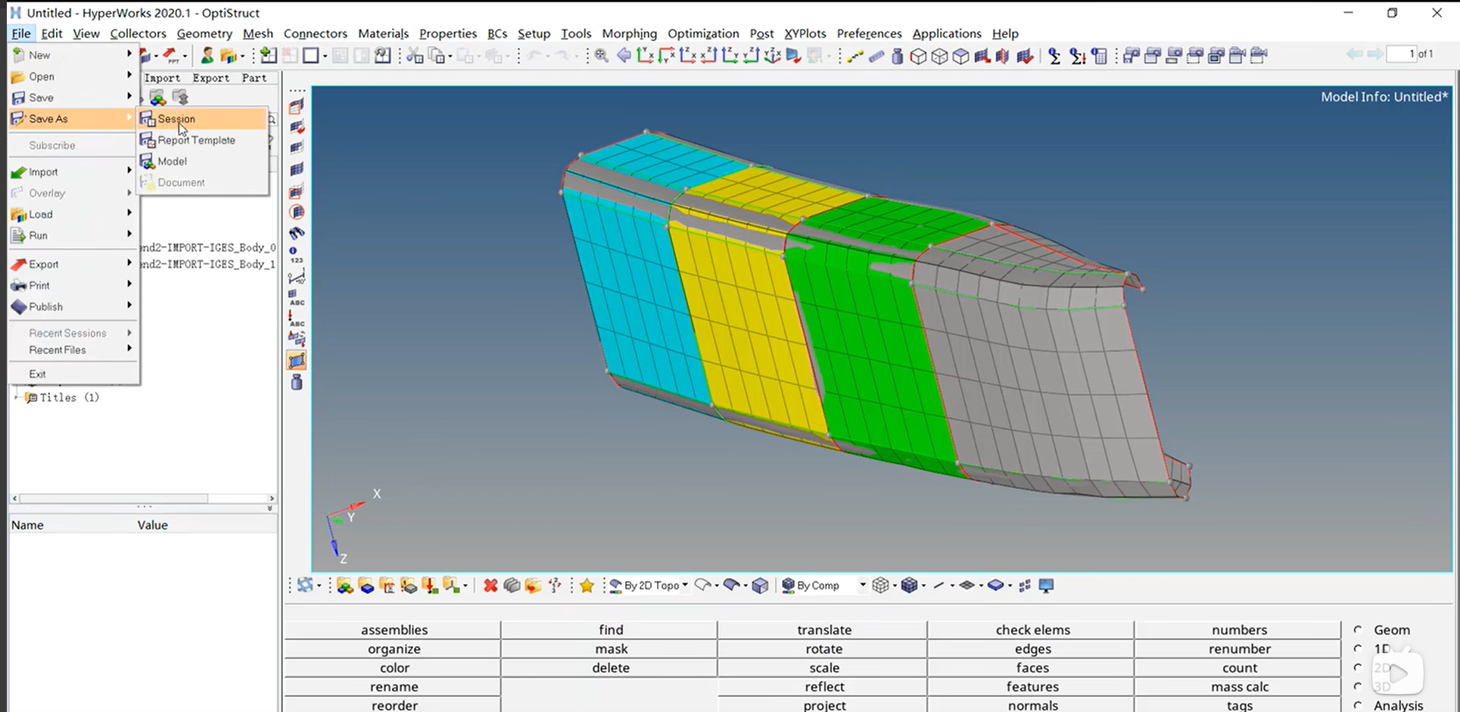Image resolution: width=1460 pixels, height=712 pixels.
Task: Open the dropdown arrow beside the copy icon
Action: (451, 56)
